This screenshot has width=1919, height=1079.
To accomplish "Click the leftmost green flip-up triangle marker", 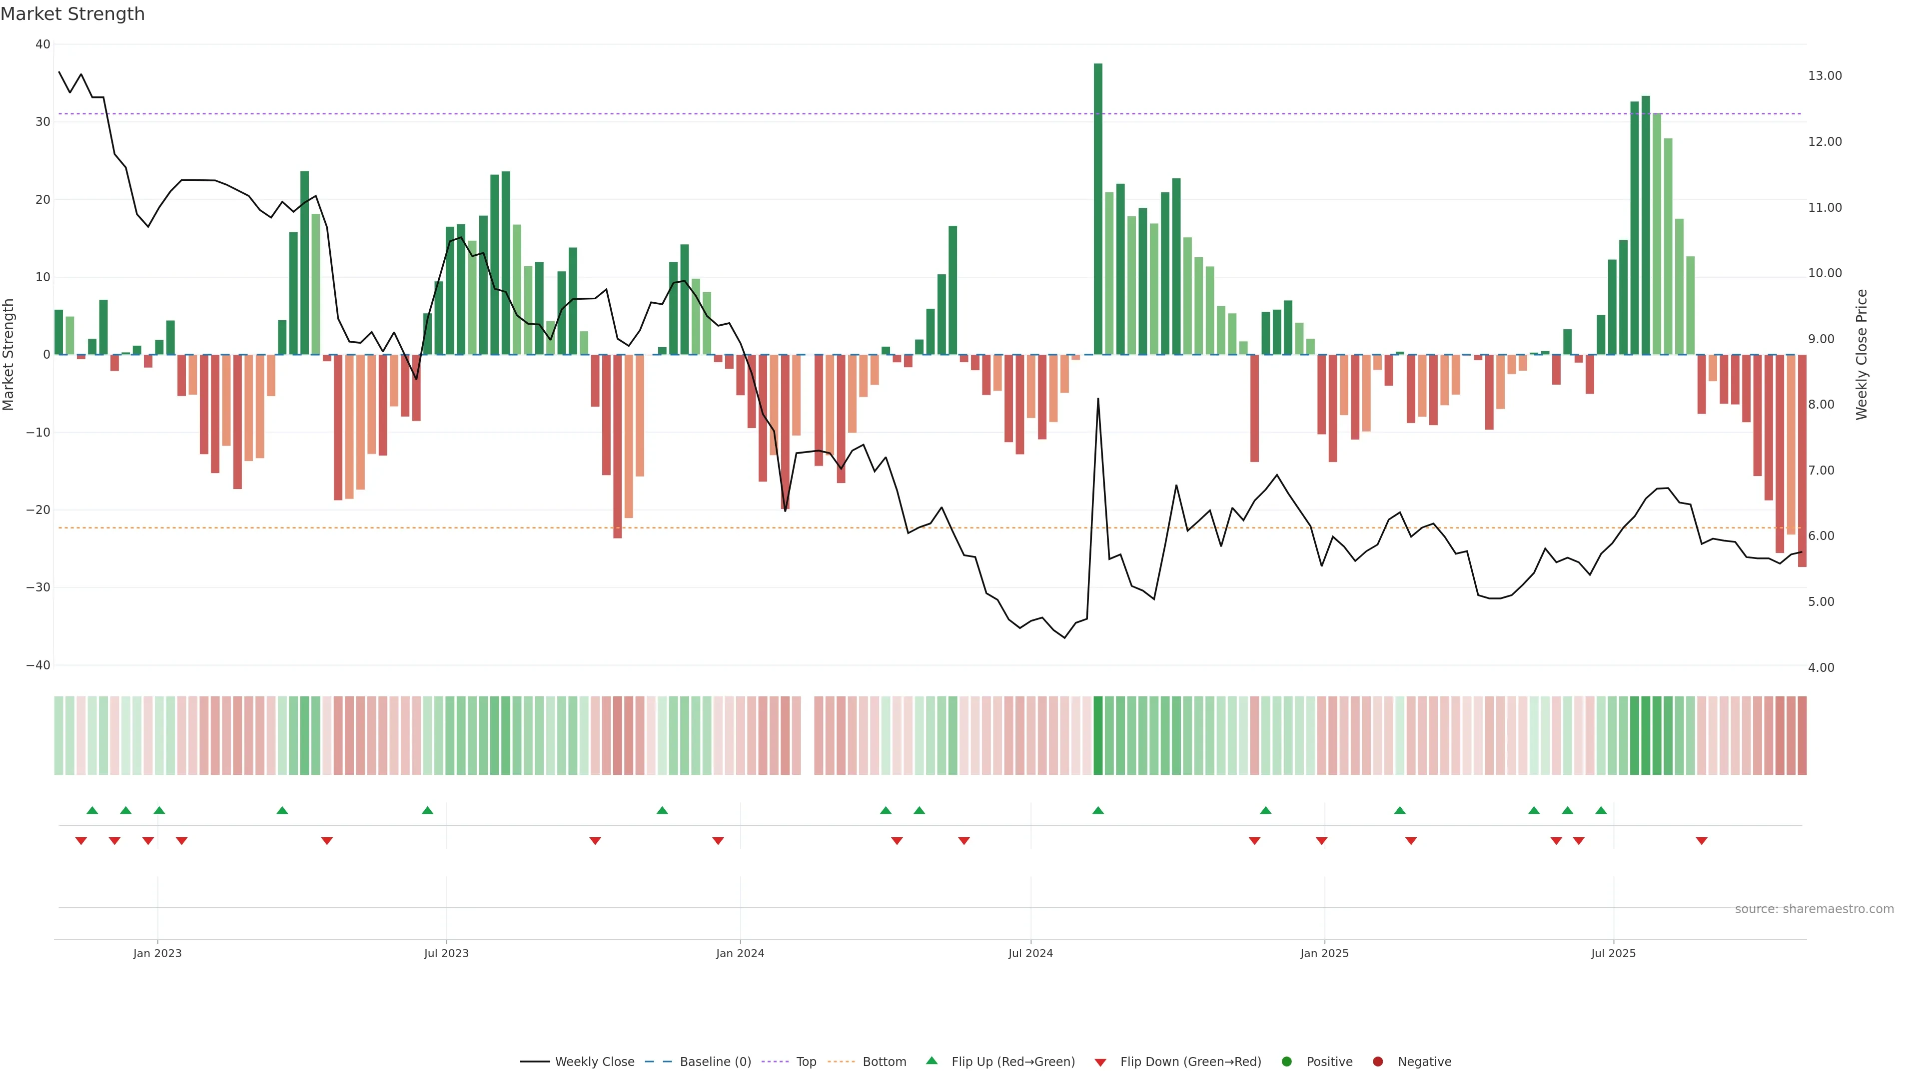I will (x=92, y=810).
